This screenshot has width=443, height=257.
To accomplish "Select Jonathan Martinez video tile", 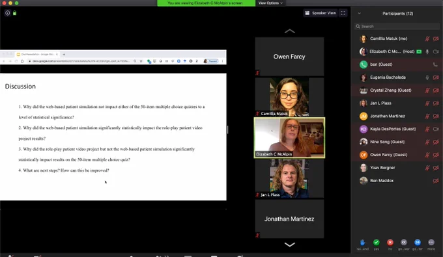I will coord(290,219).
